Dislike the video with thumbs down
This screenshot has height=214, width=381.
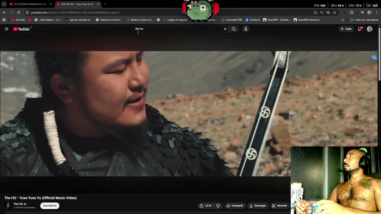point(218,206)
